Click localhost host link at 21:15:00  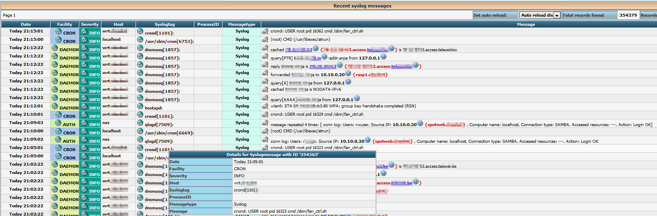pos(112,40)
